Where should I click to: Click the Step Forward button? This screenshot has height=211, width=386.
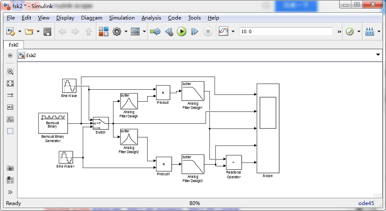point(194,31)
